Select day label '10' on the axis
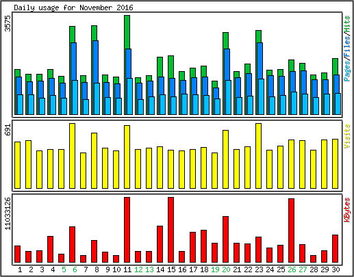Image resolution: width=354 pixels, height=277 pixels. 116,269
